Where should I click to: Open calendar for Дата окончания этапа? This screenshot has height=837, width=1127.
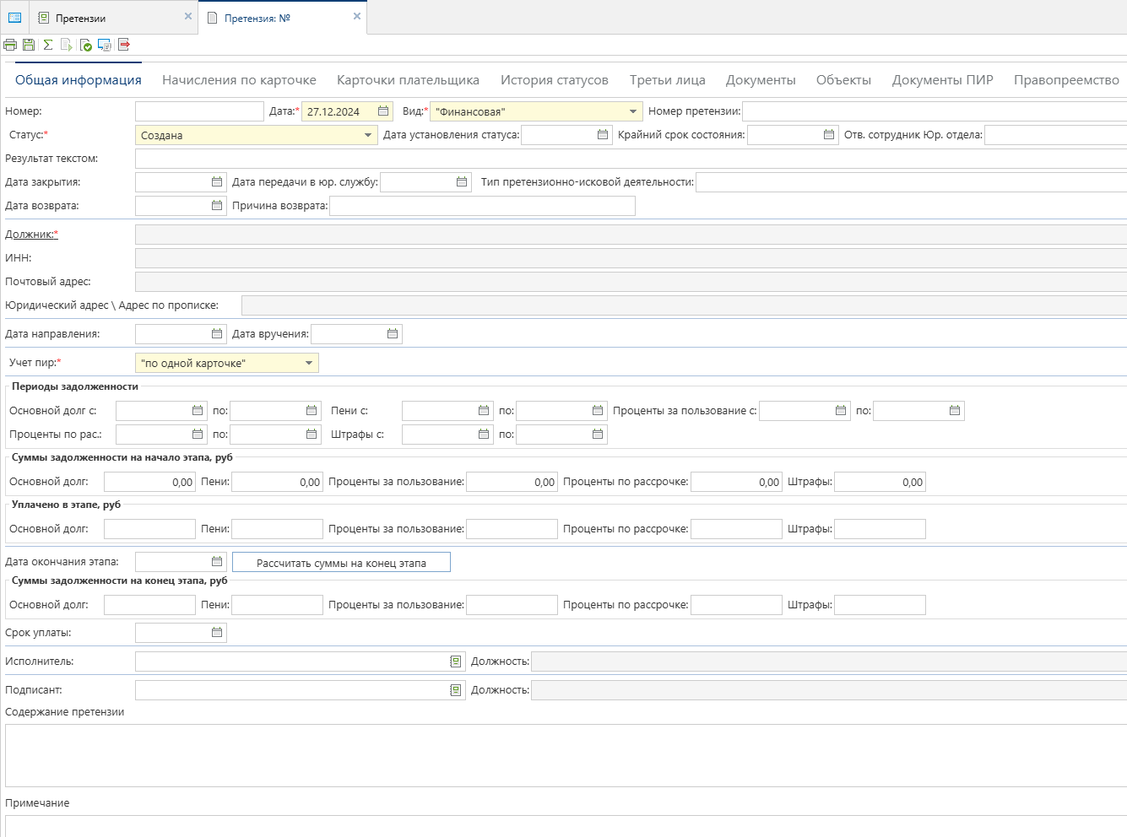tap(217, 562)
